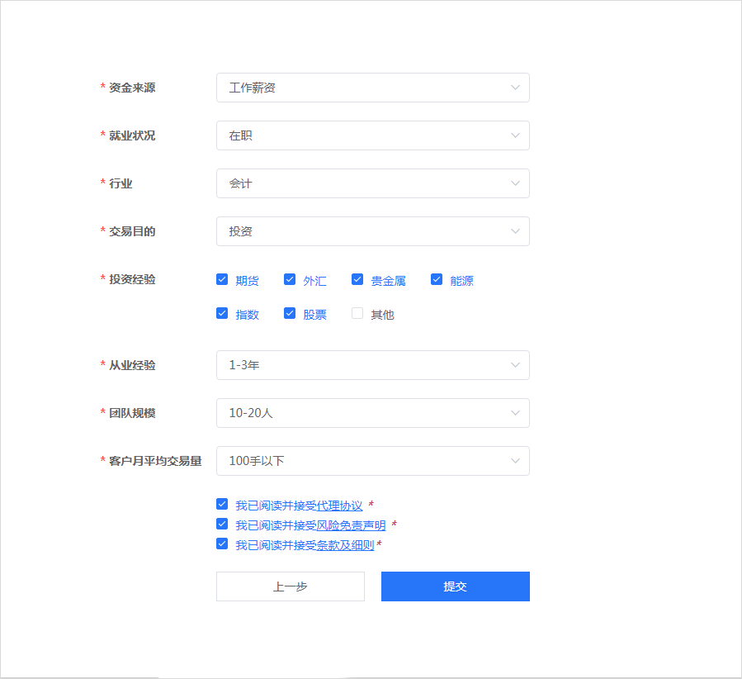
Task: Check the 其他 investment experience option
Action: pyautogui.click(x=357, y=313)
